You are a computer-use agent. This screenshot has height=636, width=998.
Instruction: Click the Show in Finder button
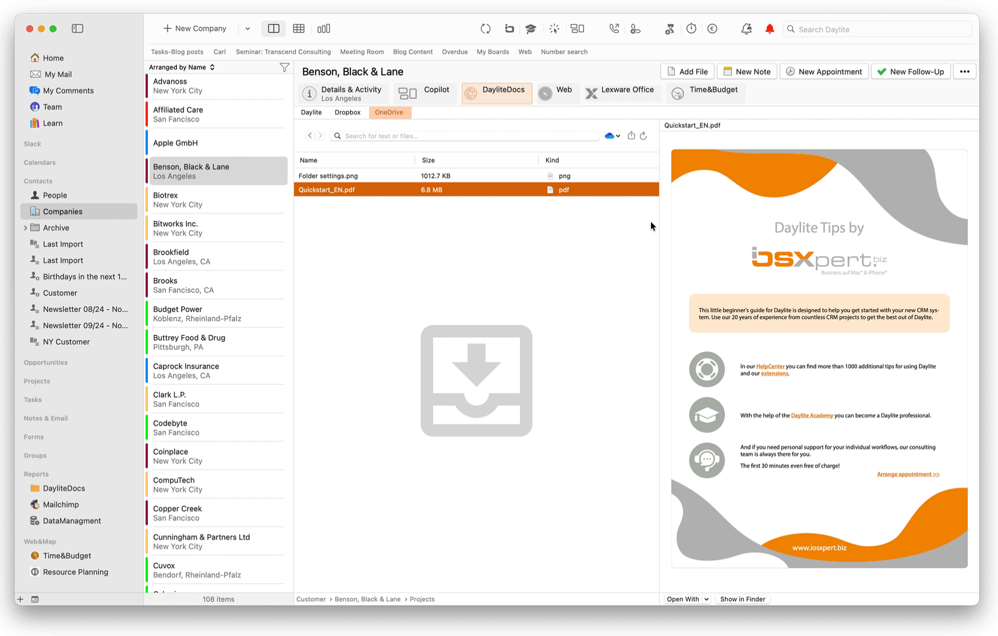click(x=742, y=599)
